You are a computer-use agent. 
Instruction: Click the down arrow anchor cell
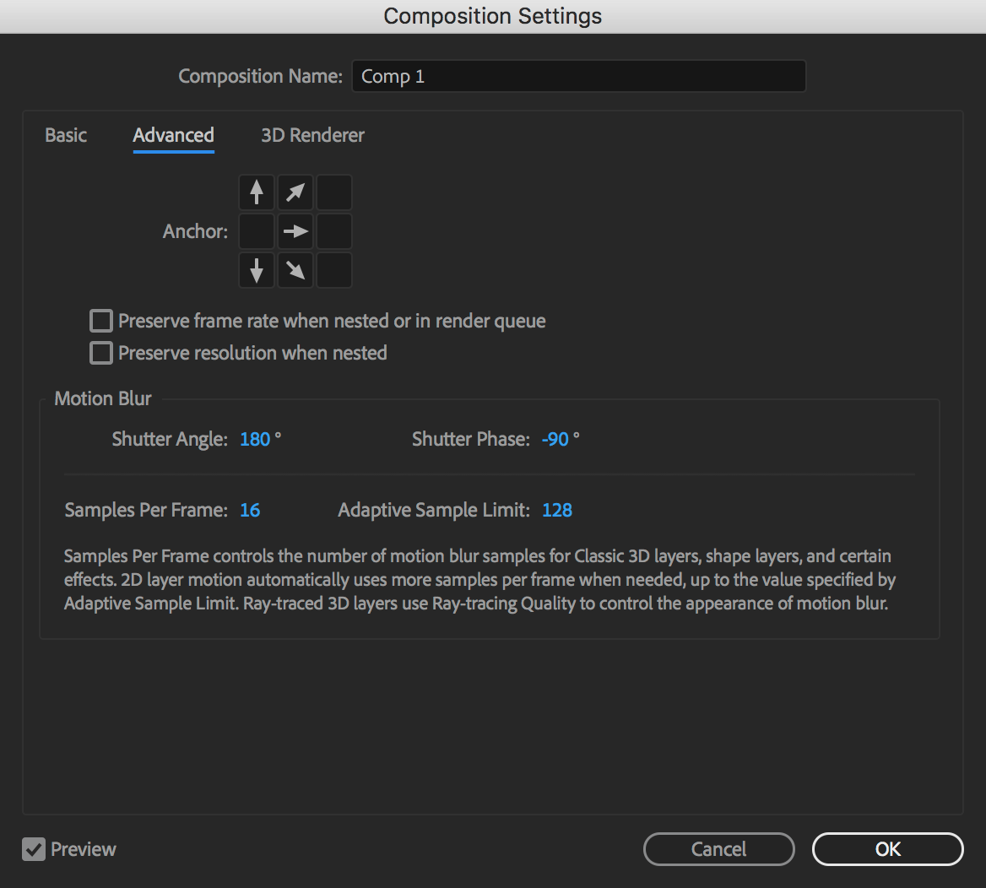click(x=257, y=270)
